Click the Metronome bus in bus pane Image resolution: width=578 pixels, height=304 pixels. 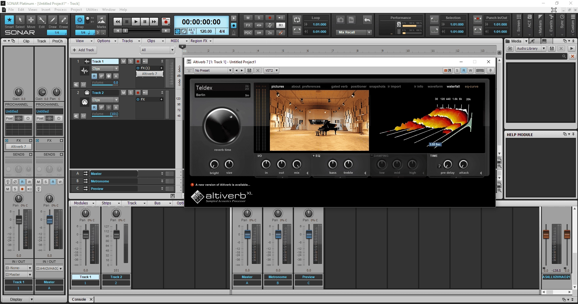(114, 181)
